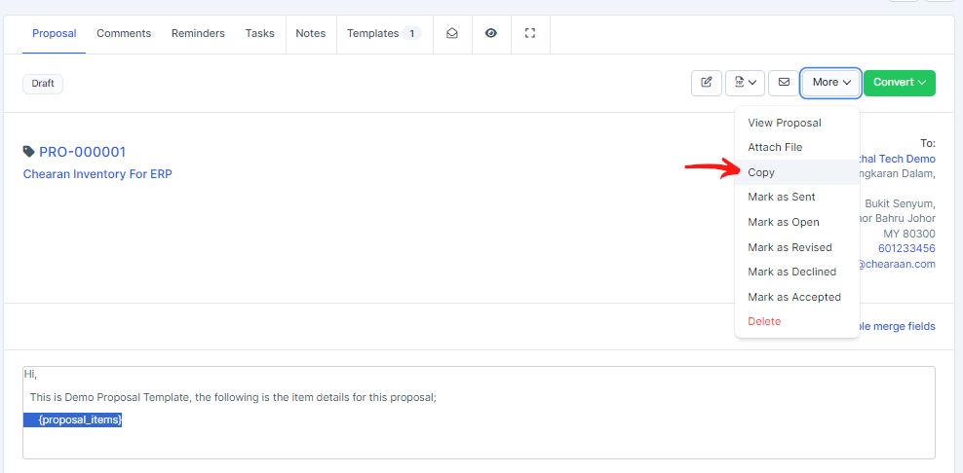The width and height of the screenshot is (963, 473).
Task: Choose Mark as Sent option
Action: (781, 197)
